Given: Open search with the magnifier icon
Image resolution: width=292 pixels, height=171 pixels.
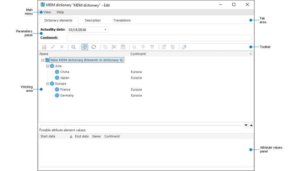Looking at the screenshot, I should [73, 47].
